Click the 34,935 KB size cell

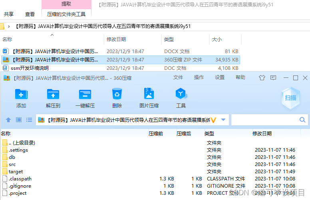227,60
